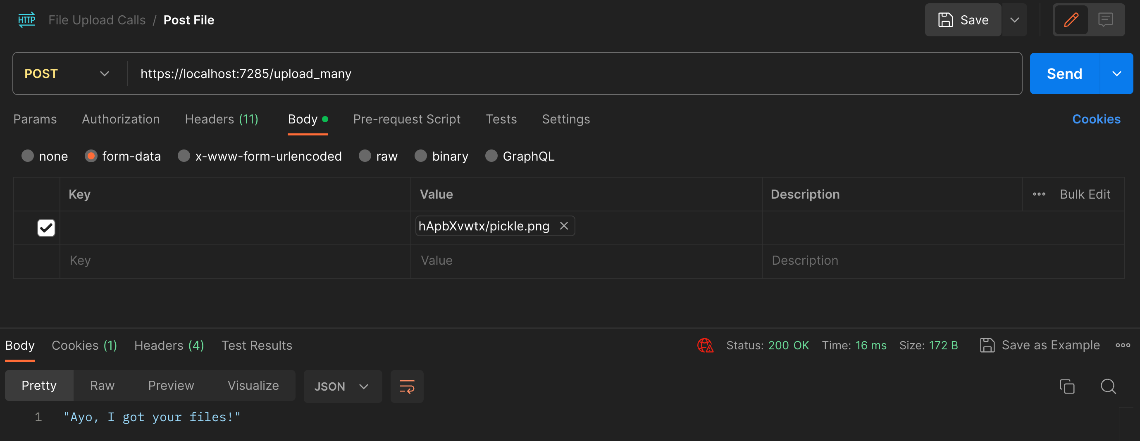The width and height of the screenshot is (1140, 441).
Task: Click the Cookies link
Action: 1096,119
